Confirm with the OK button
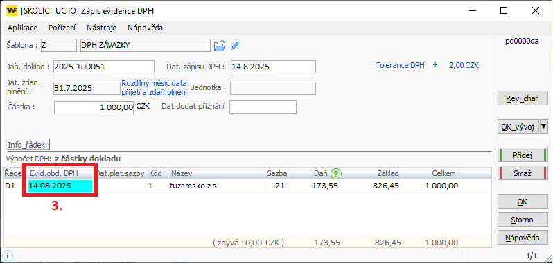This screenshot has height=264, width=553. click(x=523, y=202)
